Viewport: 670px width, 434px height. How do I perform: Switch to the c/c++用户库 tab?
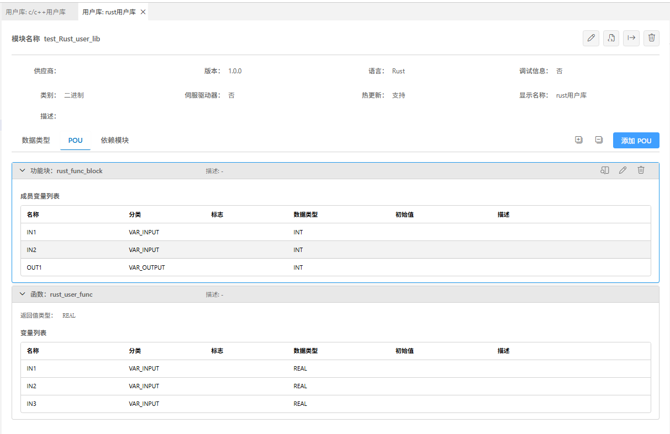click(x=36, y=12)
